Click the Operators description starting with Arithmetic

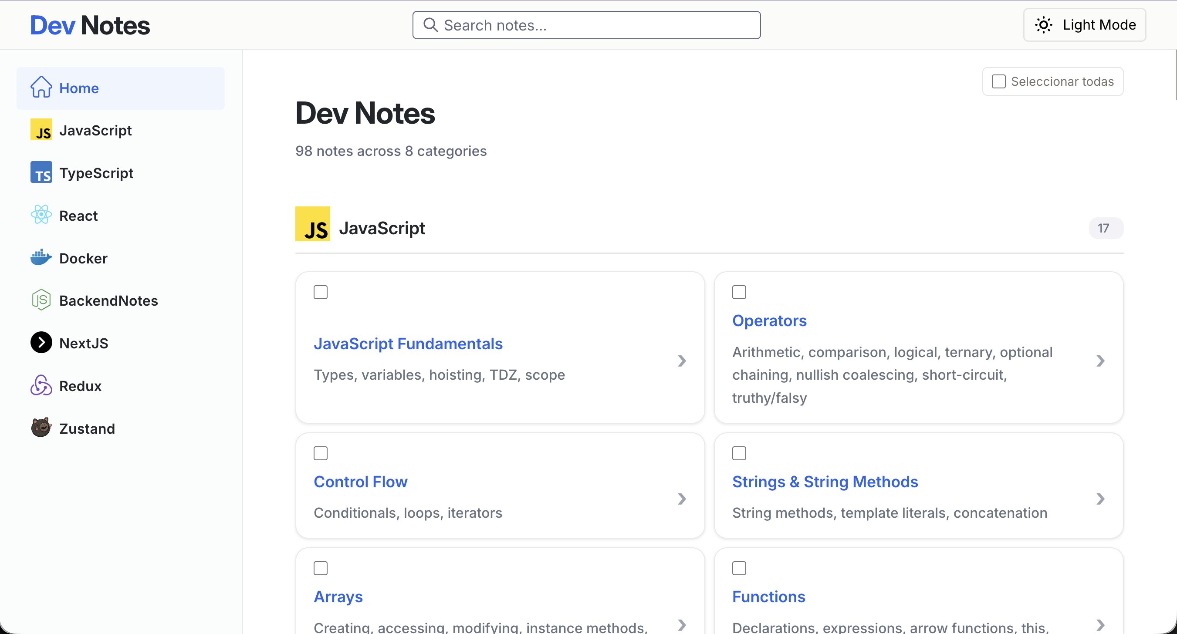point(893,375)
